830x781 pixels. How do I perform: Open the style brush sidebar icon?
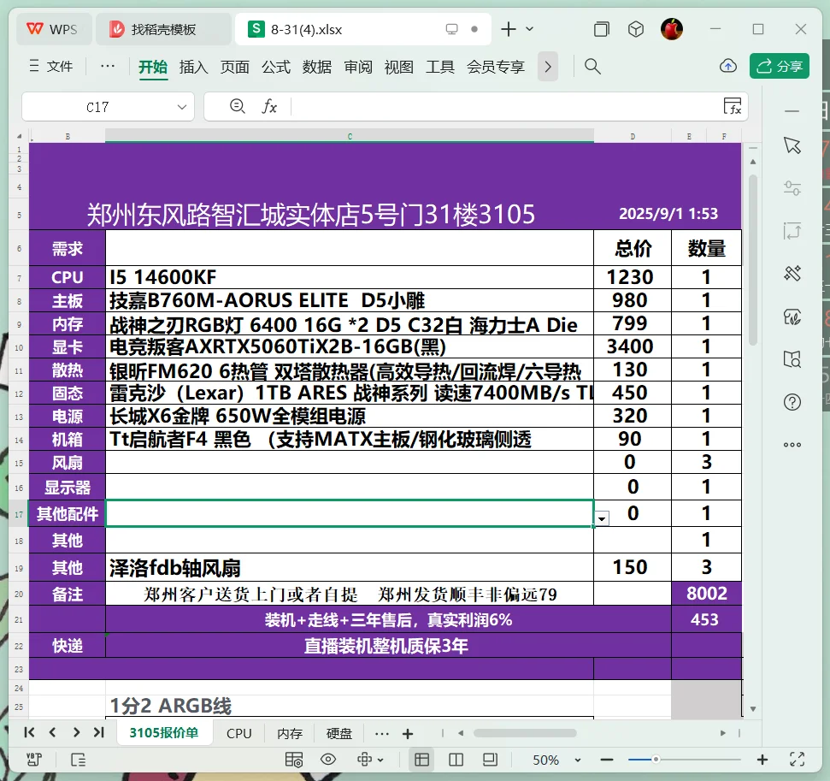click(x=792, y=274)
